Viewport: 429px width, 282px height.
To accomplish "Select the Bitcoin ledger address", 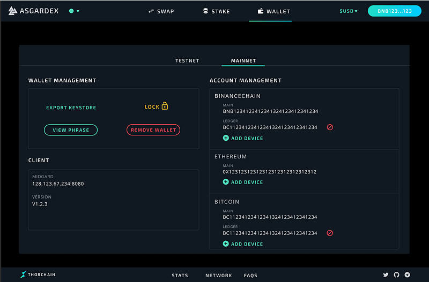I will (x=270, y=233).
